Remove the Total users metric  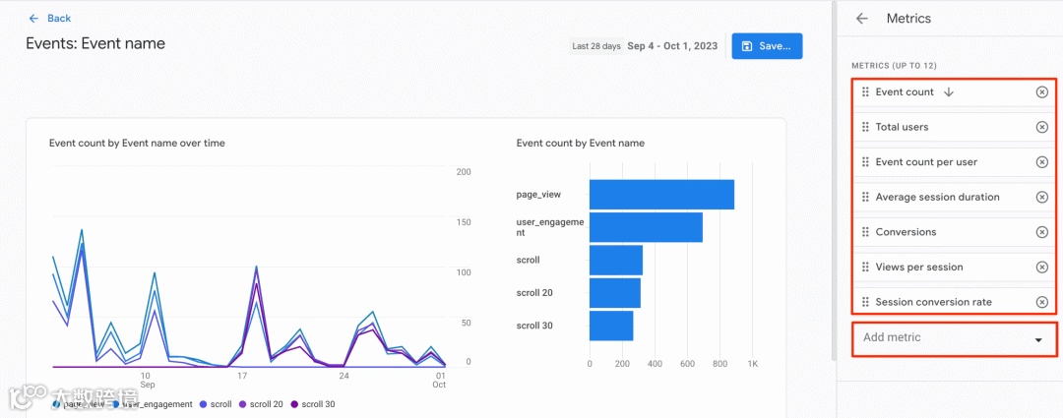1042,127
